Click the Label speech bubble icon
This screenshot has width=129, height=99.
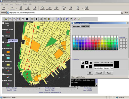[8, 26]
